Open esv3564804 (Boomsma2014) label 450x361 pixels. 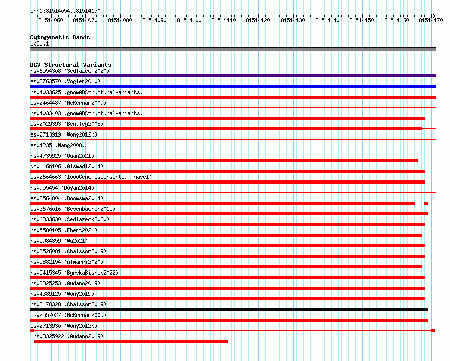click(x=67, y=198)
